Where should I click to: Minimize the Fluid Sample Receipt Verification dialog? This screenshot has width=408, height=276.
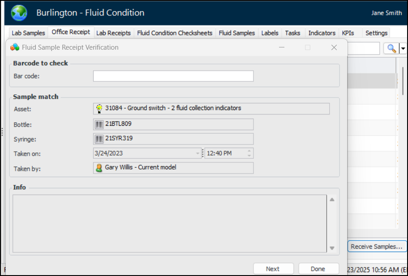point(282,47)
